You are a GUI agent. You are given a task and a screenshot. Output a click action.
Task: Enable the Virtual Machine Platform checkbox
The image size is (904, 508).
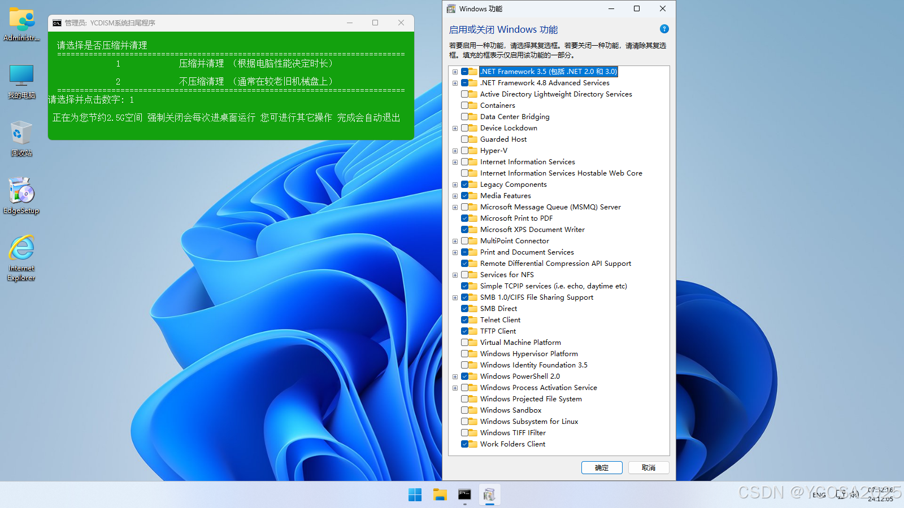pos(464,343)
